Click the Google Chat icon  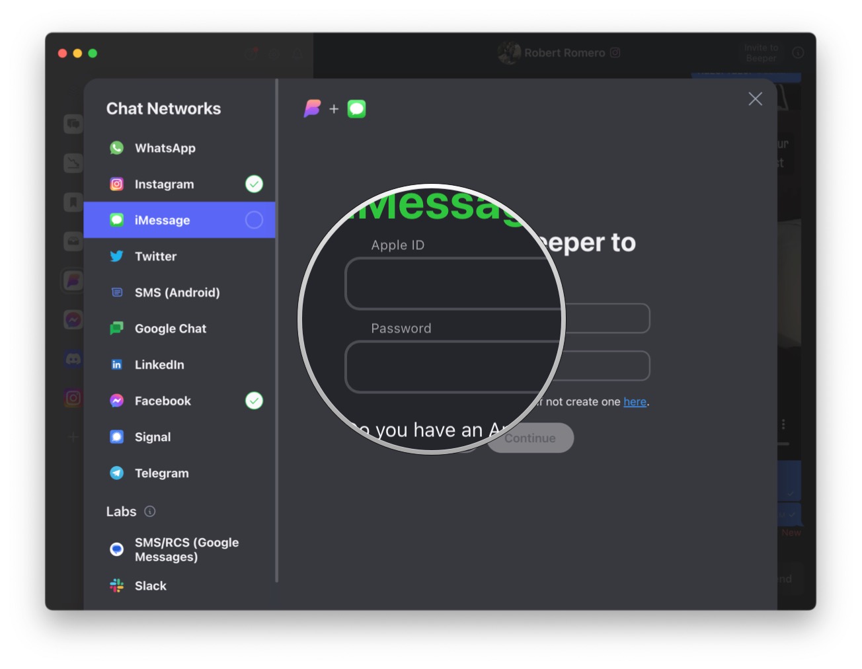[117, 329]
